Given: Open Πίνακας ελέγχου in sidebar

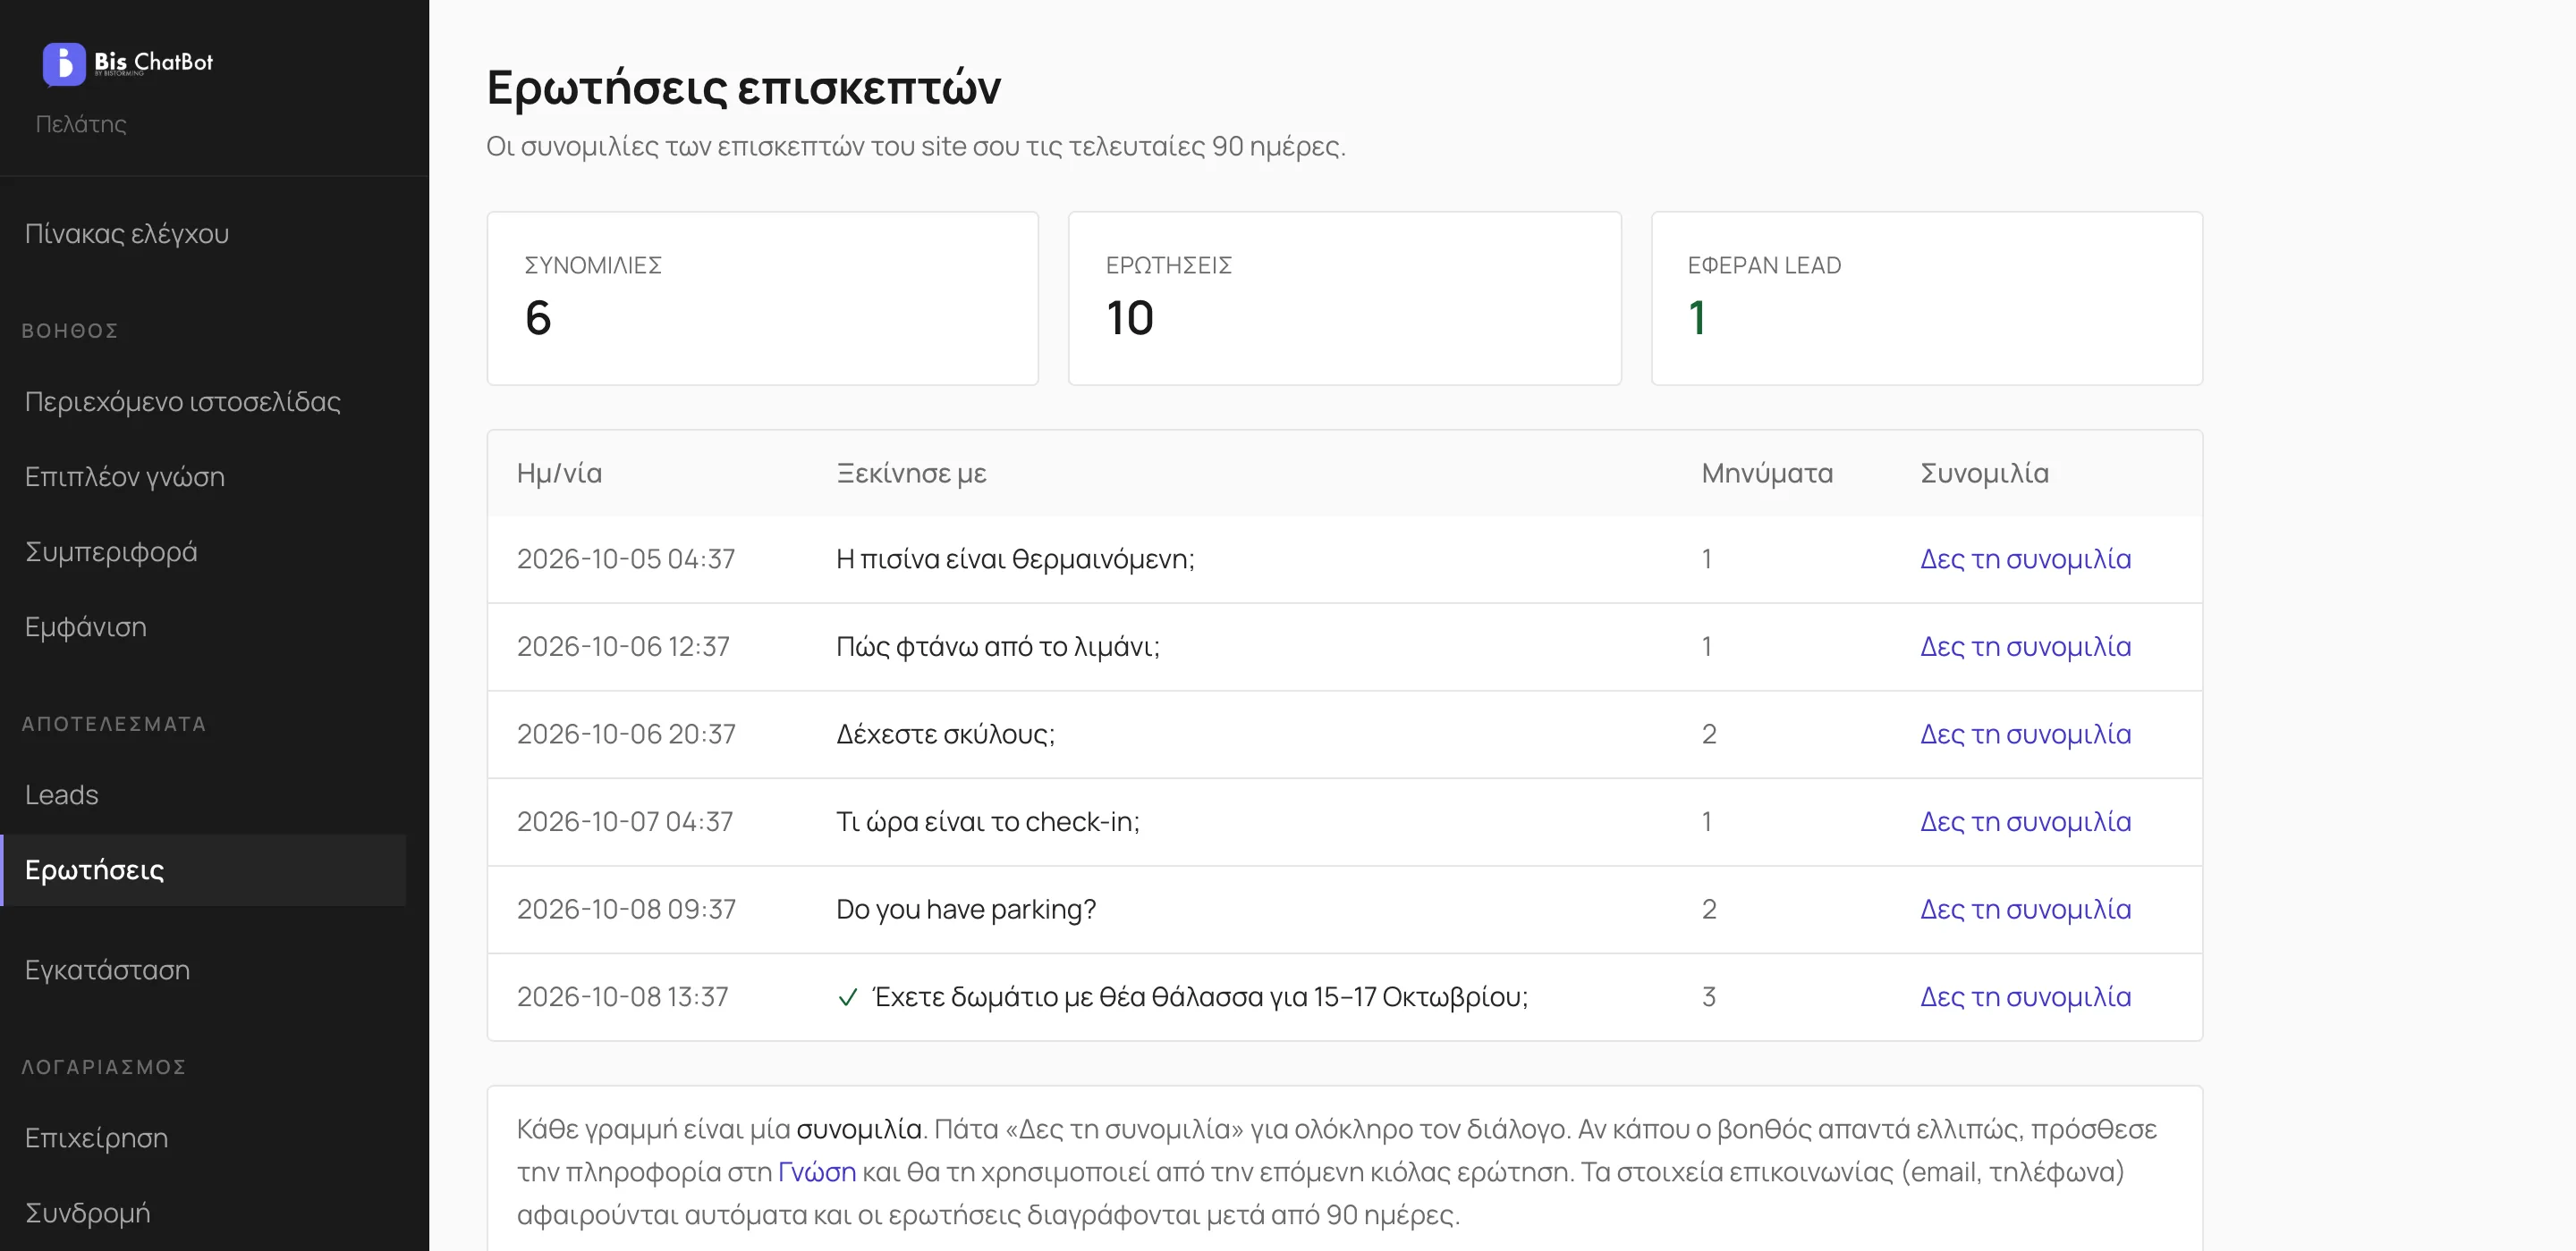Looking at the screenshot, I should 127,234.
